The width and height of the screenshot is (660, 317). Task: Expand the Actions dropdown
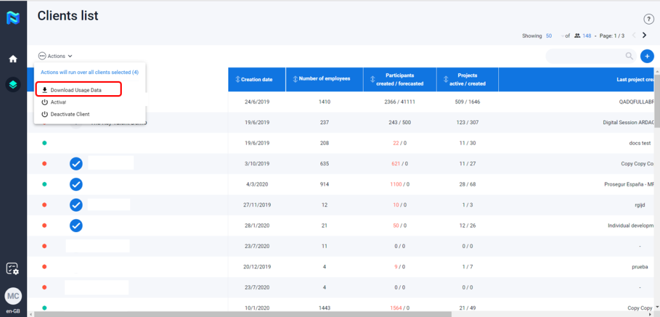(x=55, y=57)
